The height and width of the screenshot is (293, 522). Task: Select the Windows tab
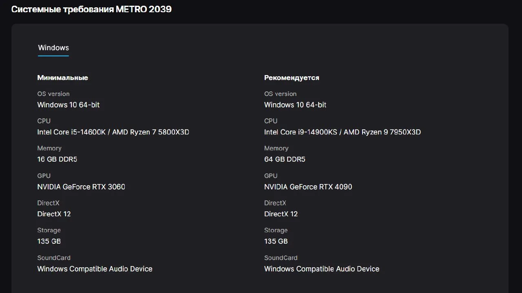53,48
